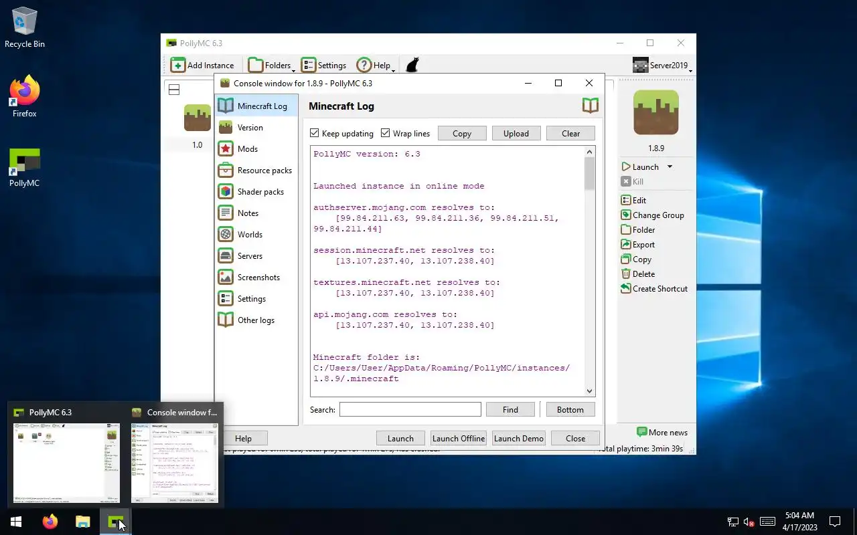Image resolution: width=857 pixels, height=535 pixels.
Task: Open the Server2019 account dropdown
Action: pyautogui.click(x=661, y=65)
